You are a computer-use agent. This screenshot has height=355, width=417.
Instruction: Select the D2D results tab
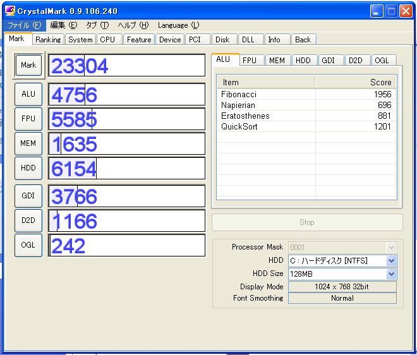[358, 61]
